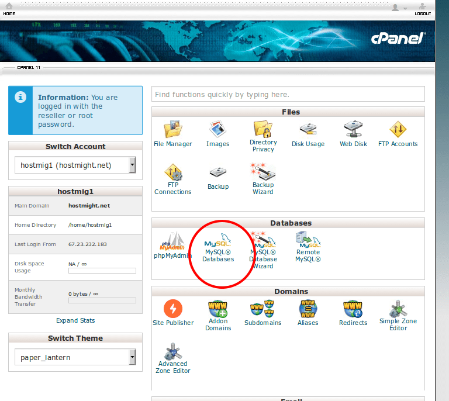The width and height of the screenshot is (449, 401).
Task: Click the Logout icon
Action: coord(422,6)
